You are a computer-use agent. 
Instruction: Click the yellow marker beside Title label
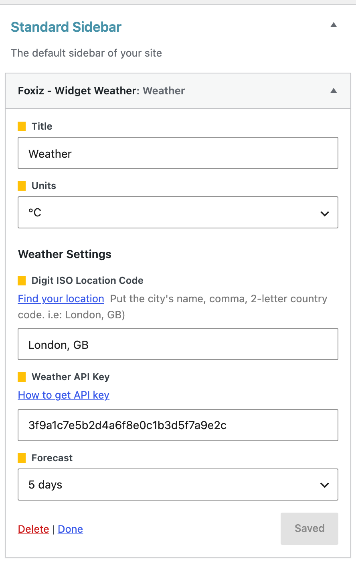(22, 126)
